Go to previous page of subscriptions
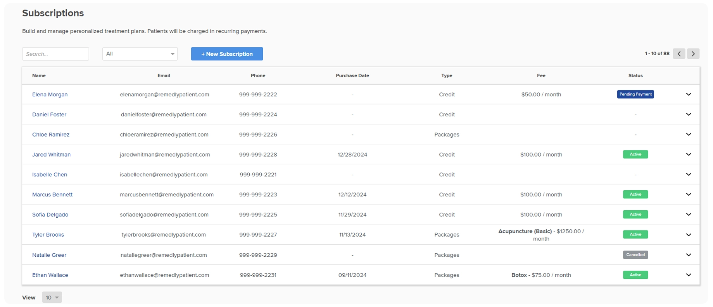 click(x=679, y=54)
